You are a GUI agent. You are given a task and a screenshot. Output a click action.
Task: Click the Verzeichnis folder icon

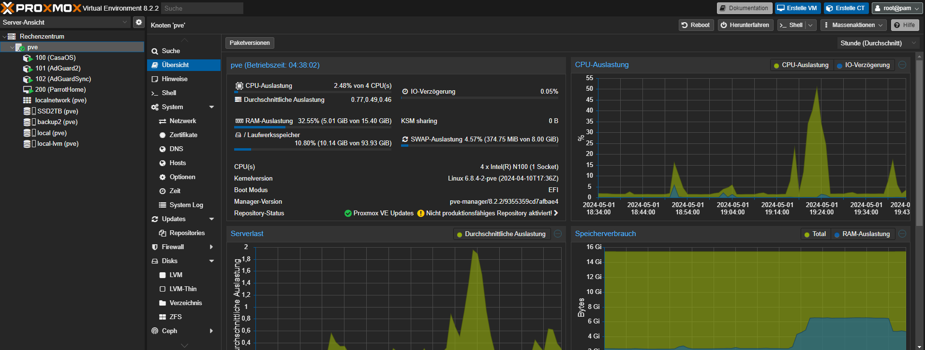pyautogui.click(x=163, y=303)
